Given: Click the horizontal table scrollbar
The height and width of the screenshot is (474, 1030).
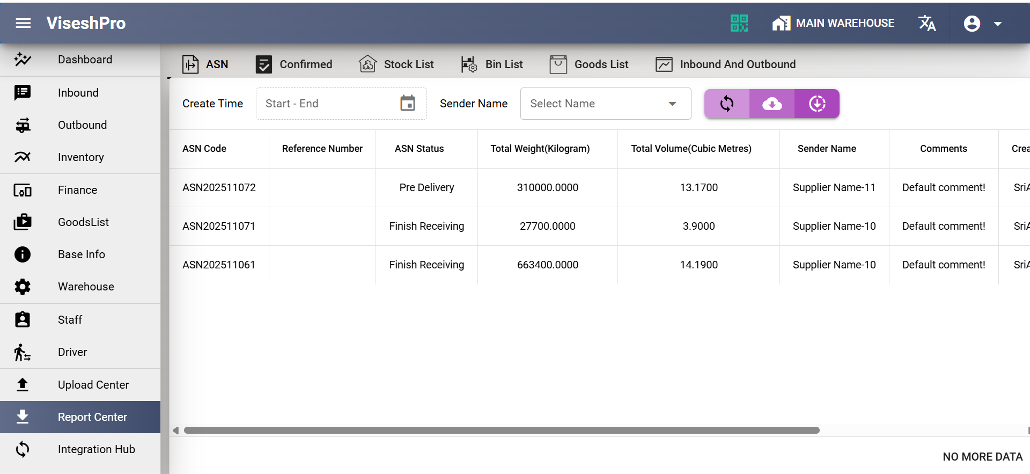Looking at the screenshot, I should click(502, 431).
